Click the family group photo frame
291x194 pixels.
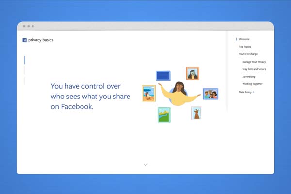tap(210, 94)
